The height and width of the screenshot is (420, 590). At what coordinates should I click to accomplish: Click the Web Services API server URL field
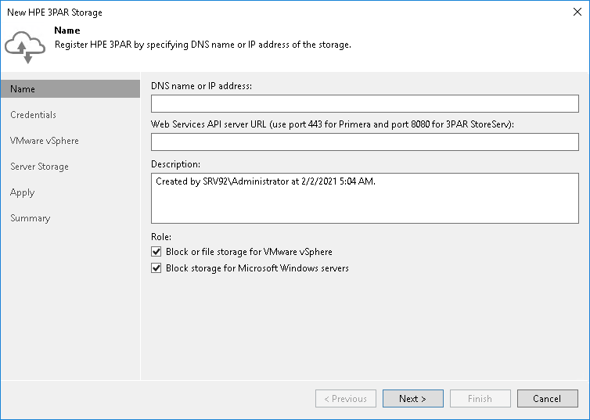pyautogui.click(x=365, y=142)
